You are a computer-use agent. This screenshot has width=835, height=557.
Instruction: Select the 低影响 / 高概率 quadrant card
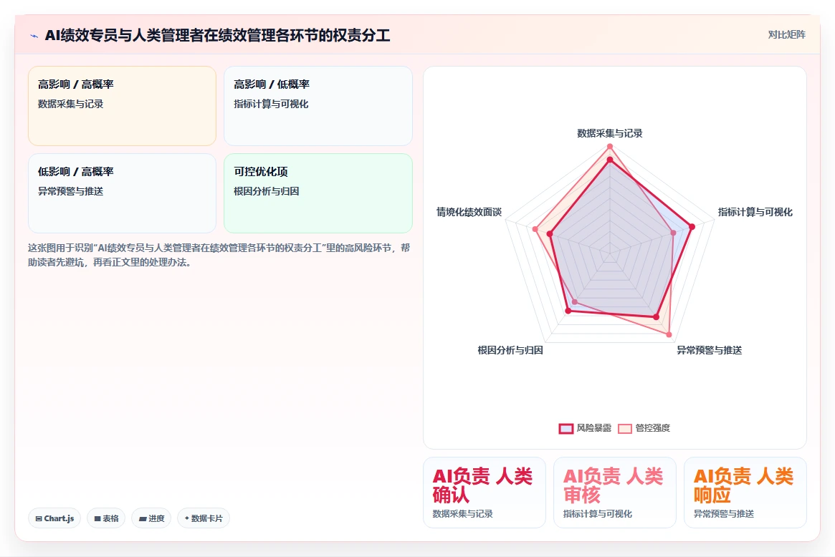(x=122, y=193)
